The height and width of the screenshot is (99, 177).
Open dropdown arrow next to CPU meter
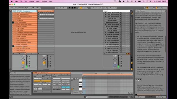[162, 8]
